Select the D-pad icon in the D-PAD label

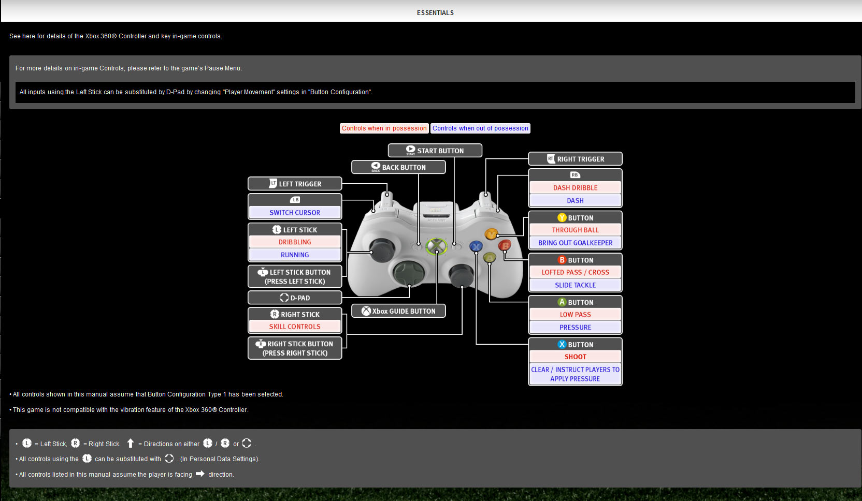[284, 298]
